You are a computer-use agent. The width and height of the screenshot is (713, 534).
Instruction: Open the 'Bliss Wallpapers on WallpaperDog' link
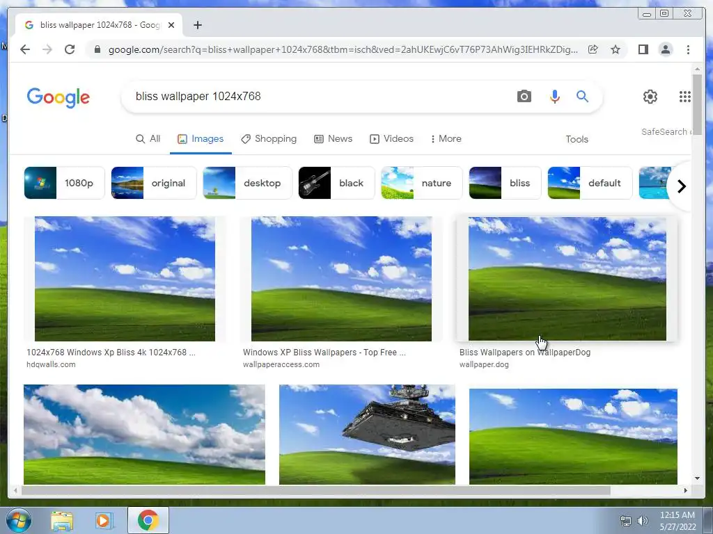pyautogui.click(x=525, y=353)
